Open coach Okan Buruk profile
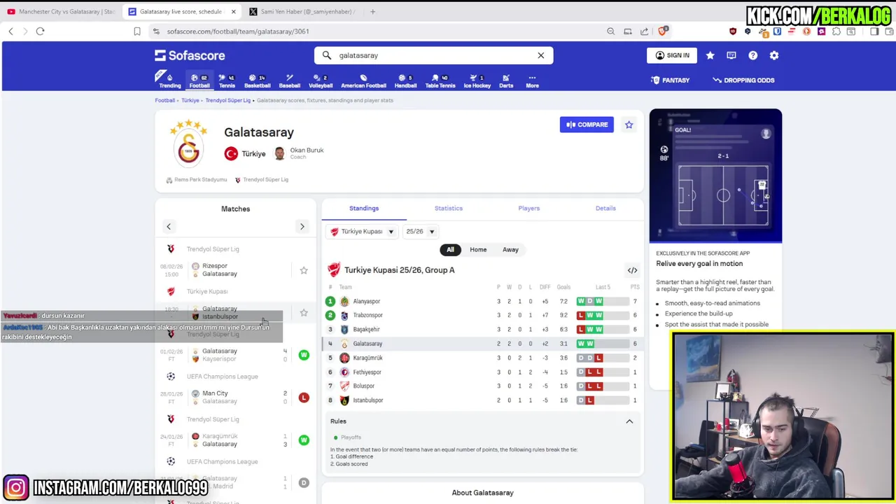This screenshot has width=896, height=504. click(299, 153)
